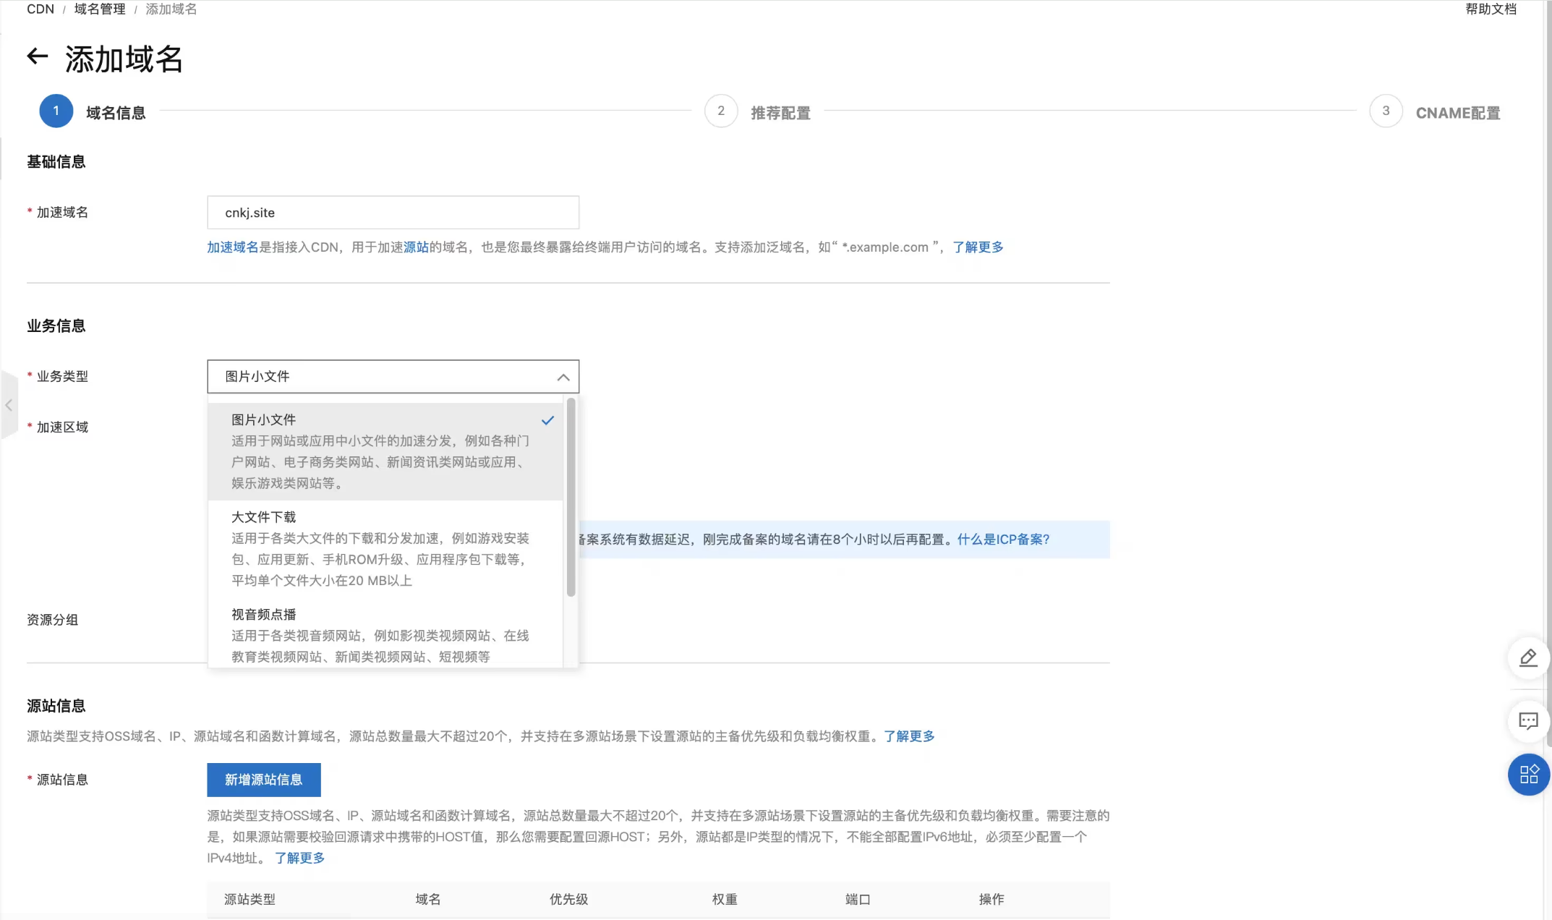The width and height of the screenshot is (1552, 920).
Task: Open 帮助文档 link at top right
Action: coord(1490,9)
